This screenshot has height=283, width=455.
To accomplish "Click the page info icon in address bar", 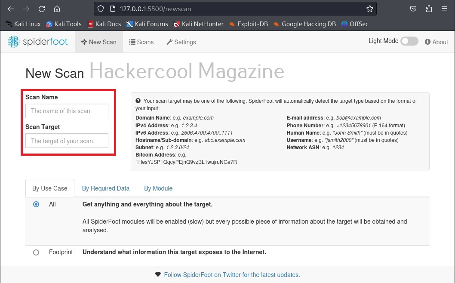I will (x=113, y=9).
